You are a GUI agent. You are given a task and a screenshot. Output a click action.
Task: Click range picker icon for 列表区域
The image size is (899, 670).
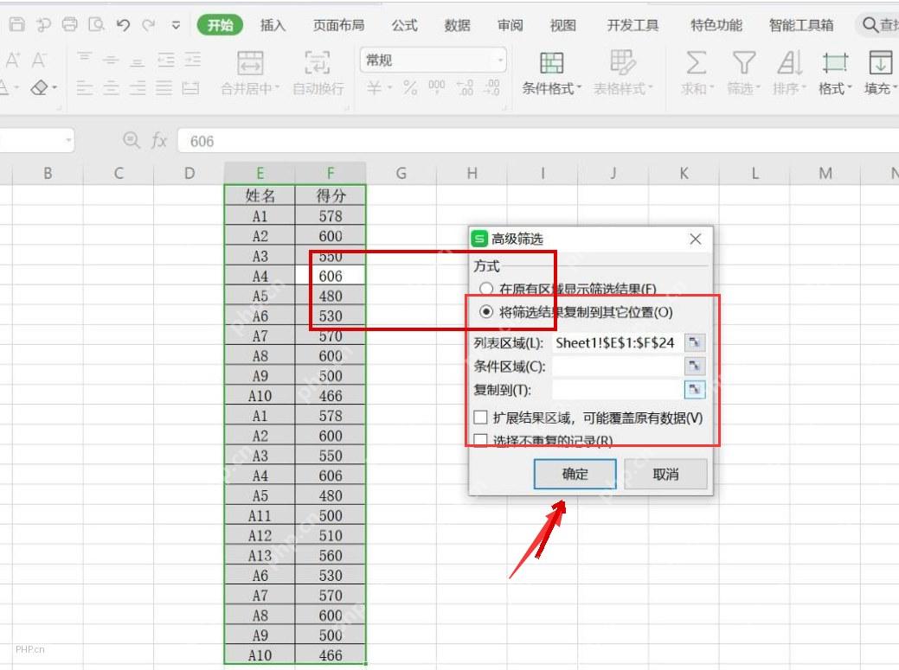point(694,343)
